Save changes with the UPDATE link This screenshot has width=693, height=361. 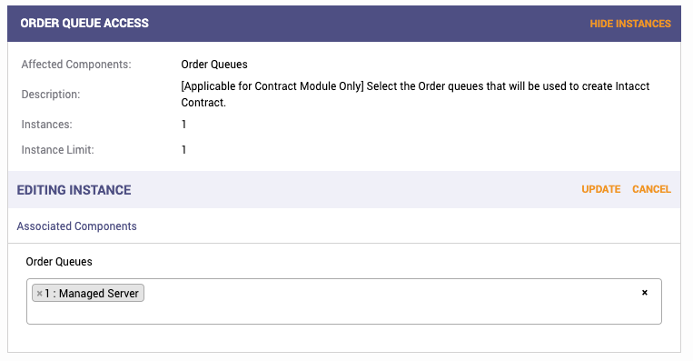click(600, 189)
